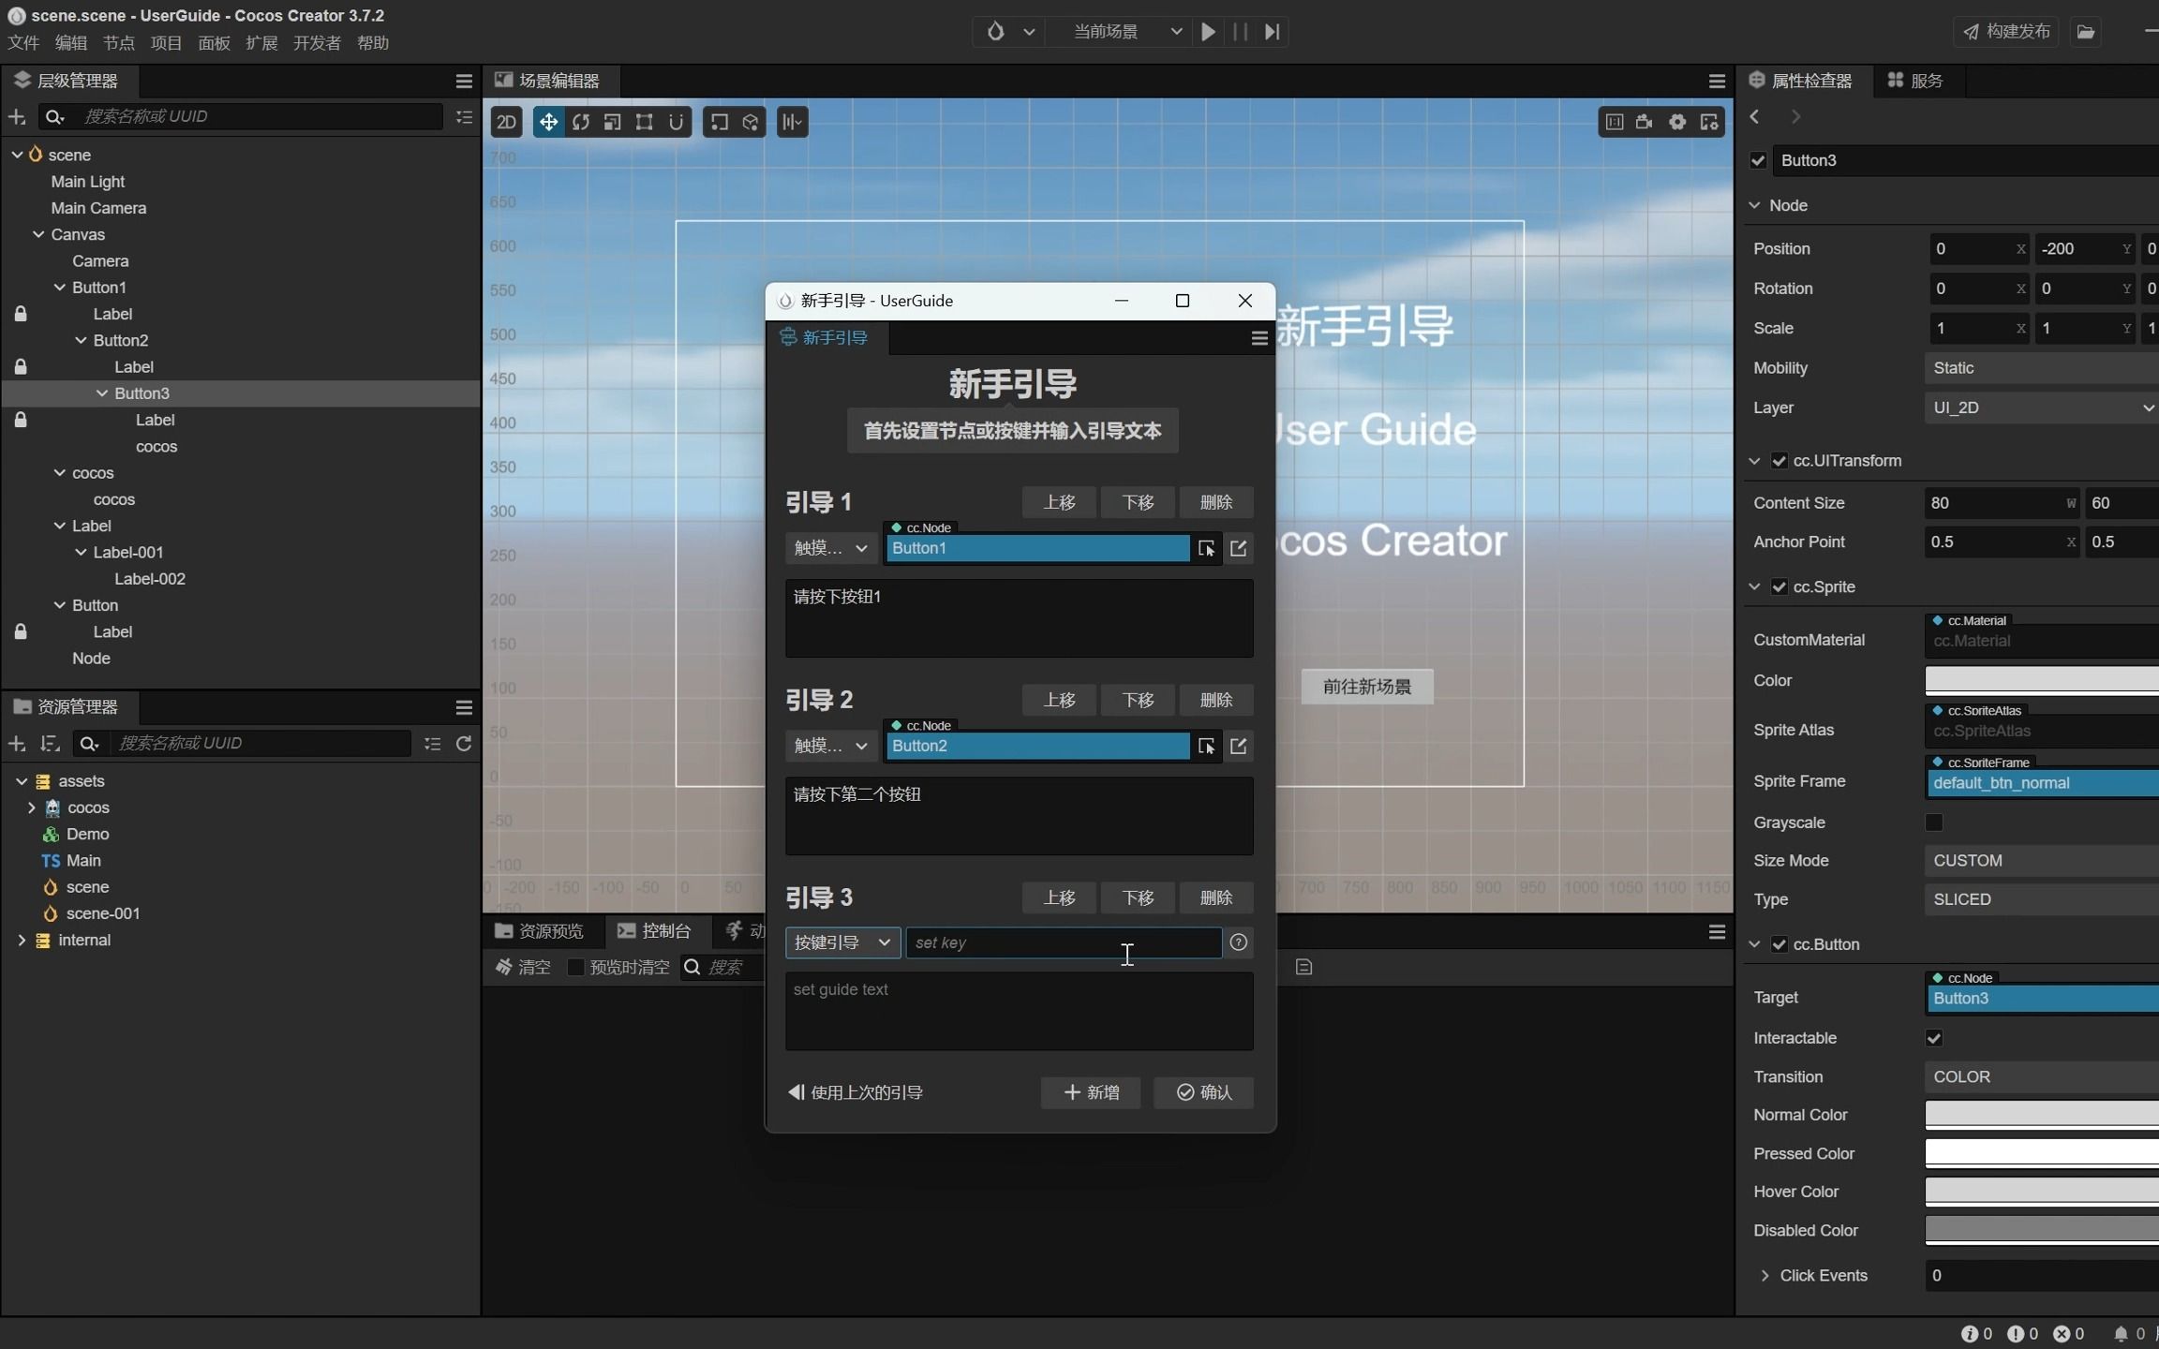The width and height of the screenshot is (2159, 1349).
Task: Focus the set key input field
Action: coord(1063,942)
